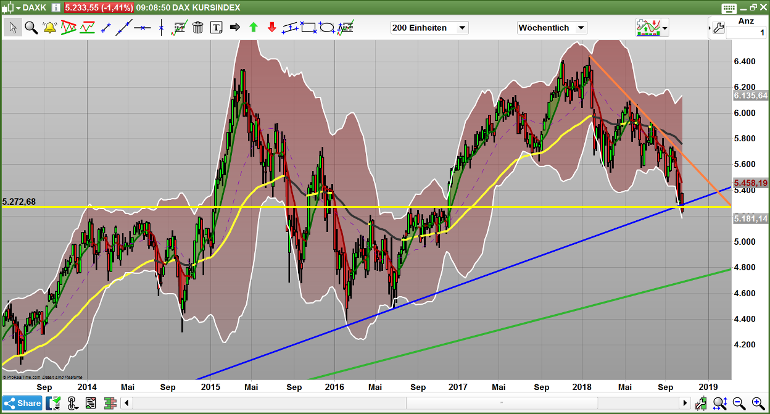Open the 200 Einheiten units dropdown
The image size is (770, 414).
tap(429, 27)
